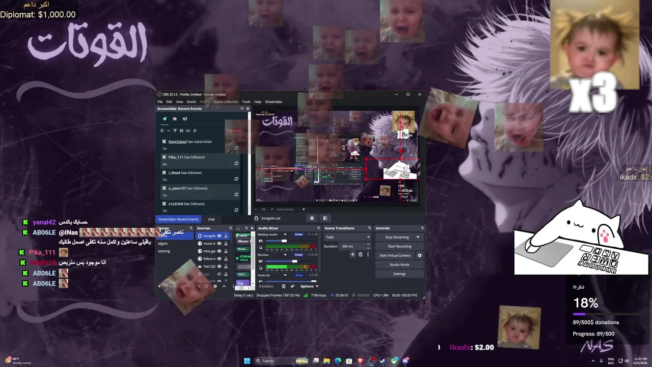Open OBS Settings from Controls
This screenshot has height=367, width=652.
click(399, 274)
